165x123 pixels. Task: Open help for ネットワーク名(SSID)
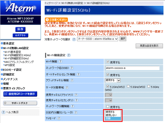click(x=72, y=68)
